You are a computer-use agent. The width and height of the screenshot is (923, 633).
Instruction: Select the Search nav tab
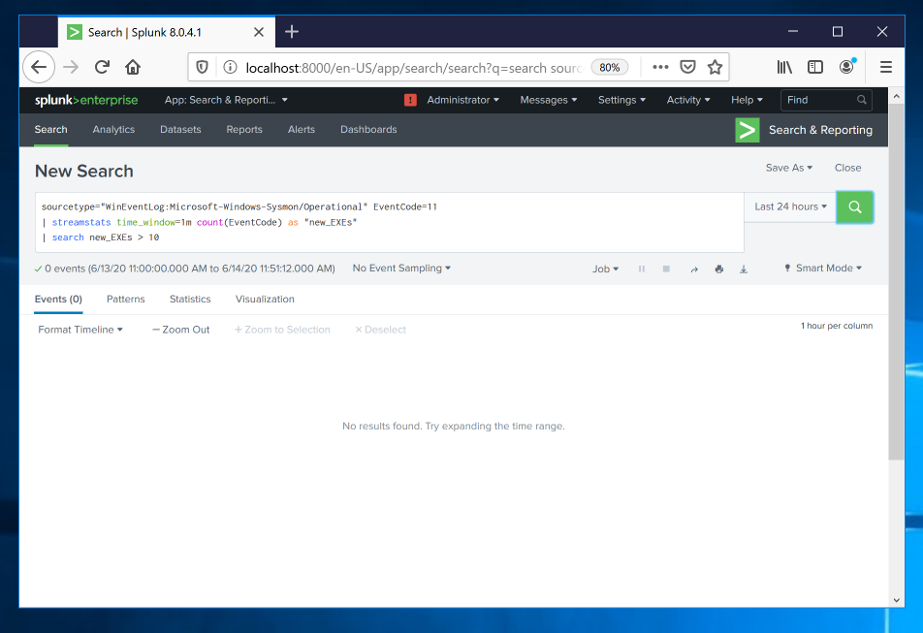[x=50, y=130]
